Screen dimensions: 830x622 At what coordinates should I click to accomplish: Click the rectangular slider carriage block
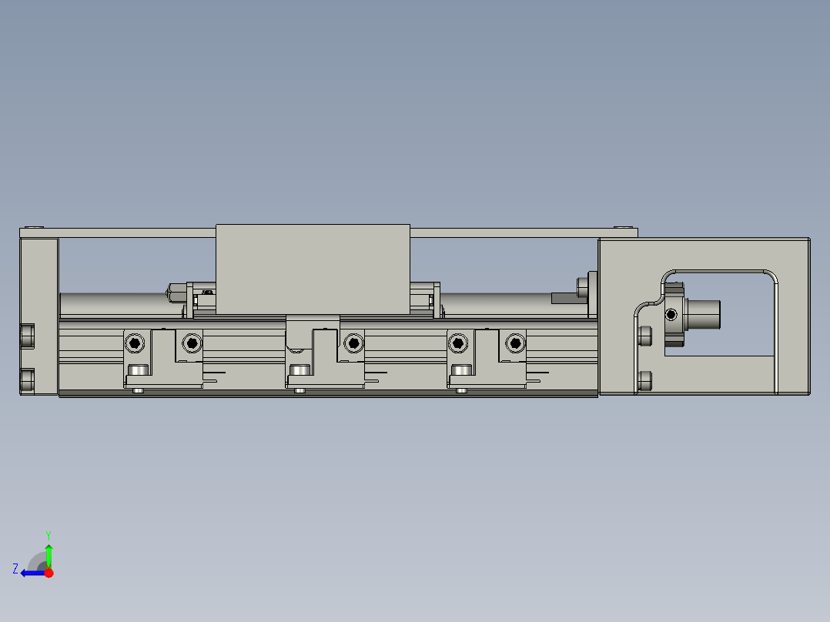tap(314, 269)
